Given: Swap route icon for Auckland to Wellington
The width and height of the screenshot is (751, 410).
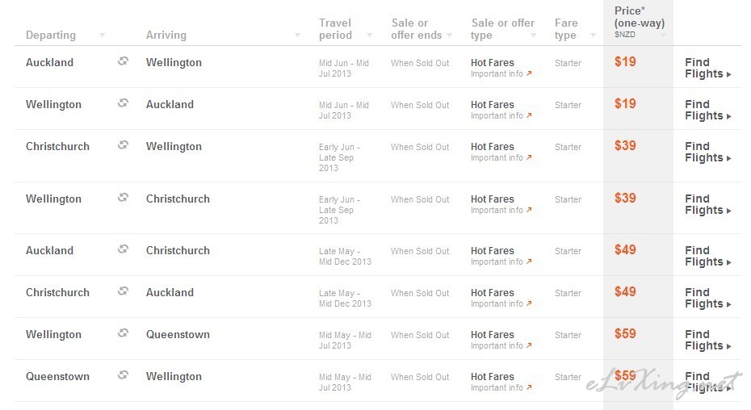Looking at the screenshot, I should (123, 61).
